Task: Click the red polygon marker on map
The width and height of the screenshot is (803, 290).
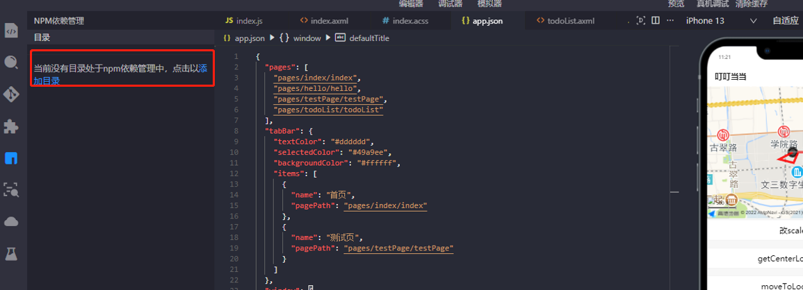Action: (x=788, y=158)
